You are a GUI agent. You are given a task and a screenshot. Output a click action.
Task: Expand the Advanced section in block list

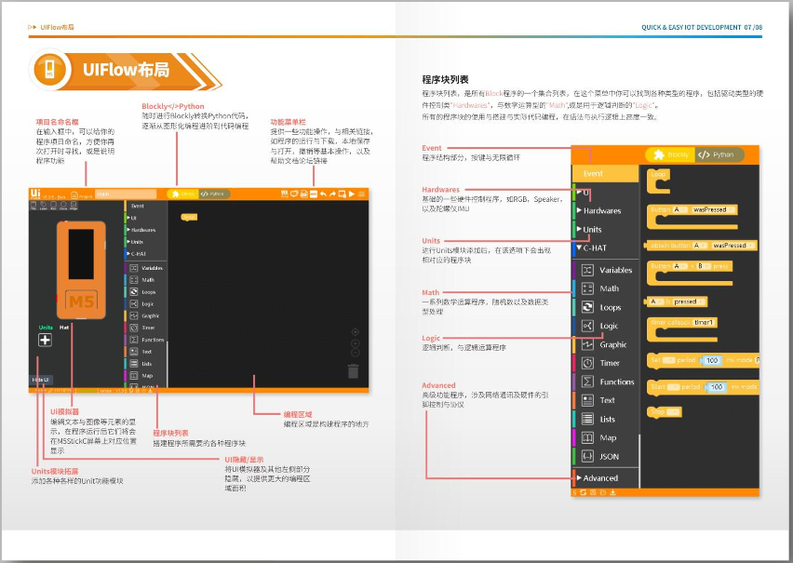[x=600, y=478]
